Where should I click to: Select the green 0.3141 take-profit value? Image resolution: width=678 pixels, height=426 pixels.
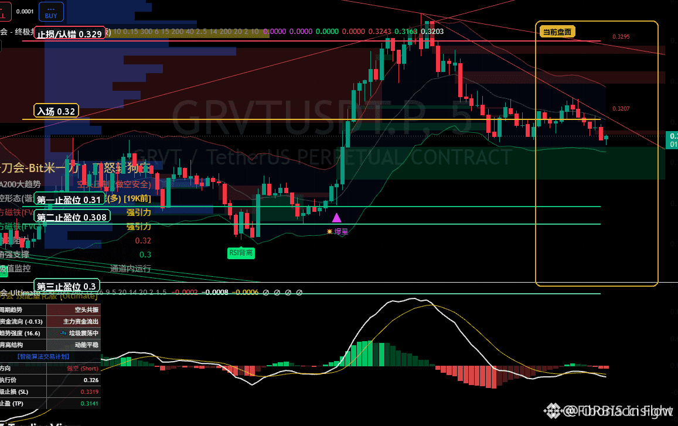[90, 404]
